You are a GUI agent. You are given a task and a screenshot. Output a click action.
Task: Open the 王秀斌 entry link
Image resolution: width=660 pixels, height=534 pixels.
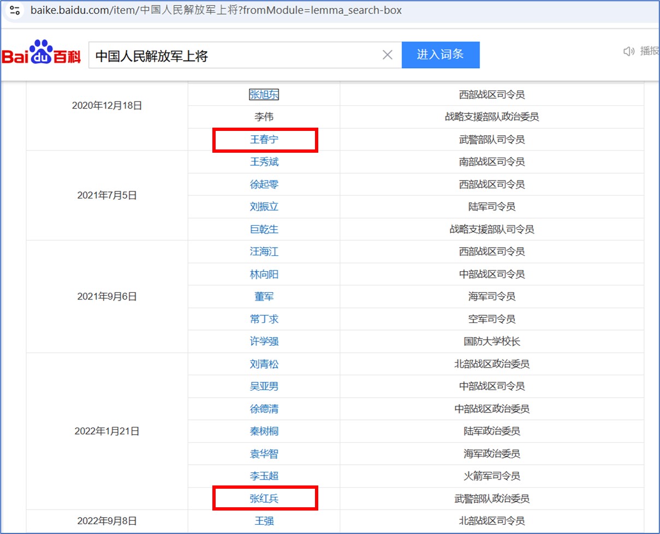pos(264,162)
